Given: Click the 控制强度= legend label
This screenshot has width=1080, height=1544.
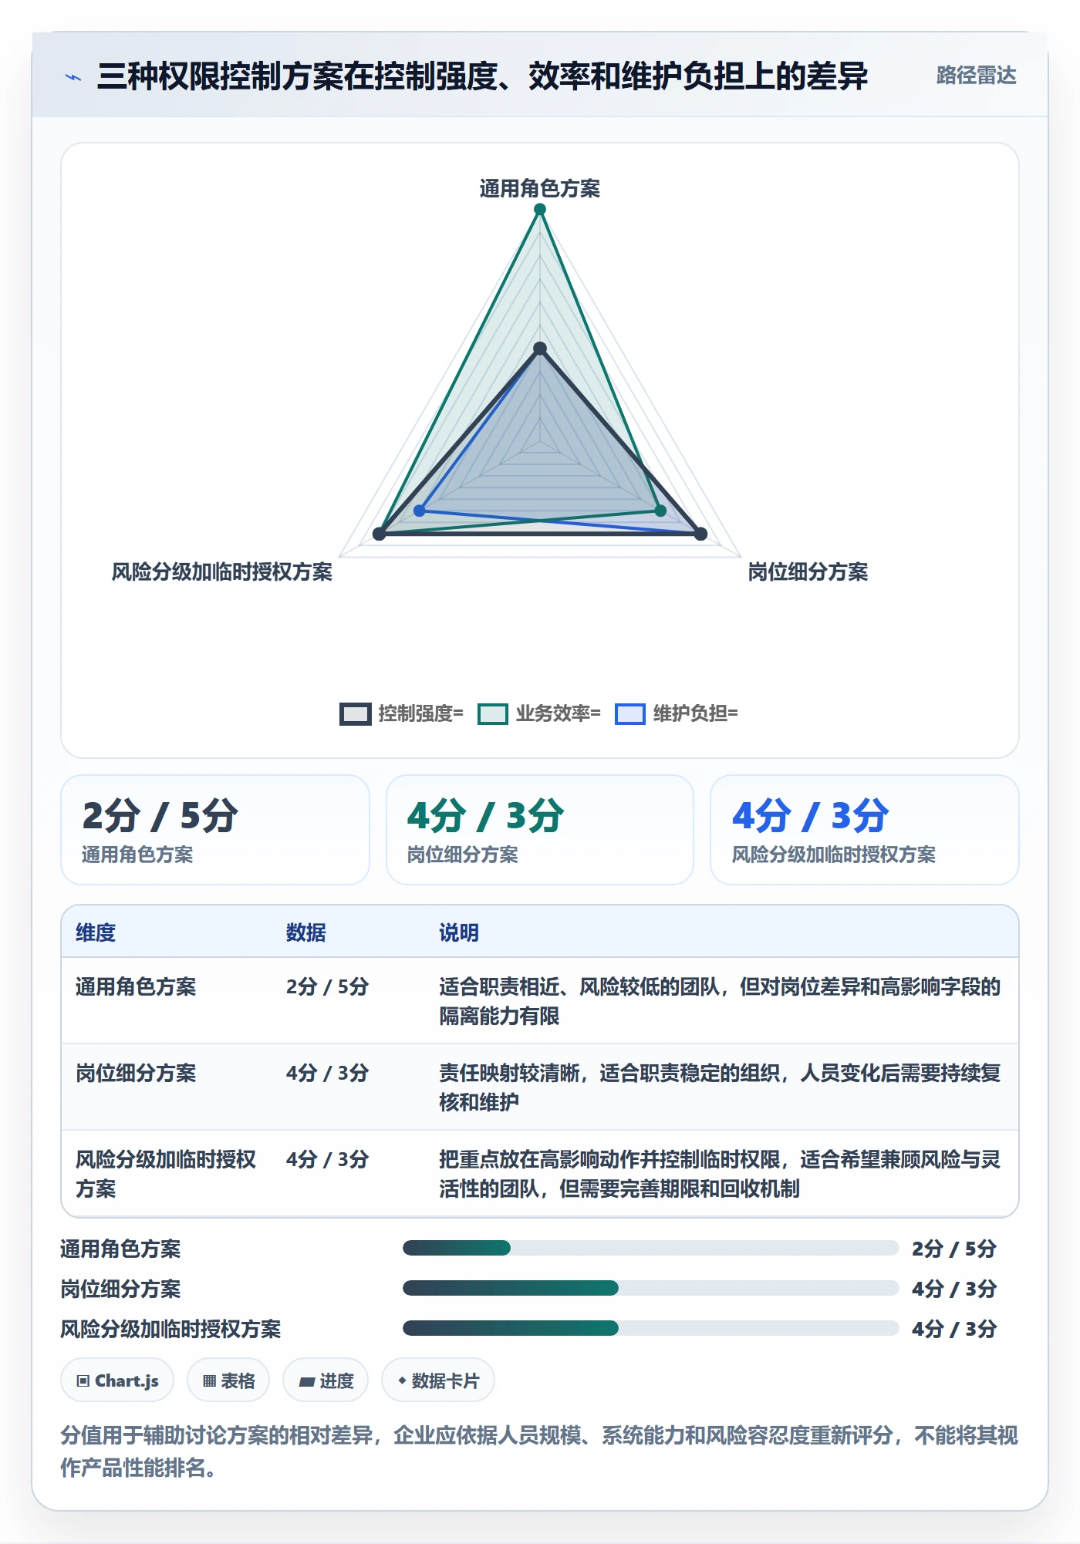Looking at the screenshot, I should click(420, 713).
